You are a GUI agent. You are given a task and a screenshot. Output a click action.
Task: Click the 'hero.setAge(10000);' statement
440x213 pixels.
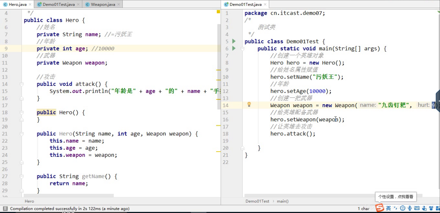click(301, 91)
